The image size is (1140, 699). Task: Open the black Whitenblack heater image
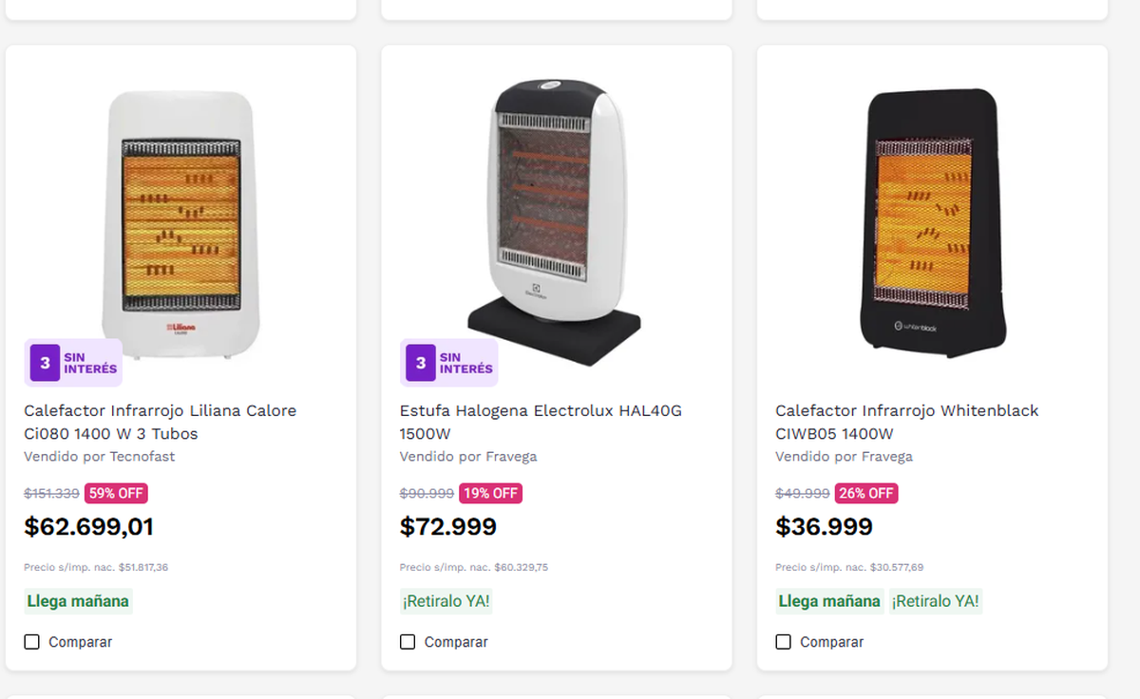932,223
